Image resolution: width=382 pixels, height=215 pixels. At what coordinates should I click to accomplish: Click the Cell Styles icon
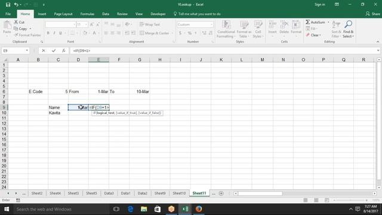(258, 24)
